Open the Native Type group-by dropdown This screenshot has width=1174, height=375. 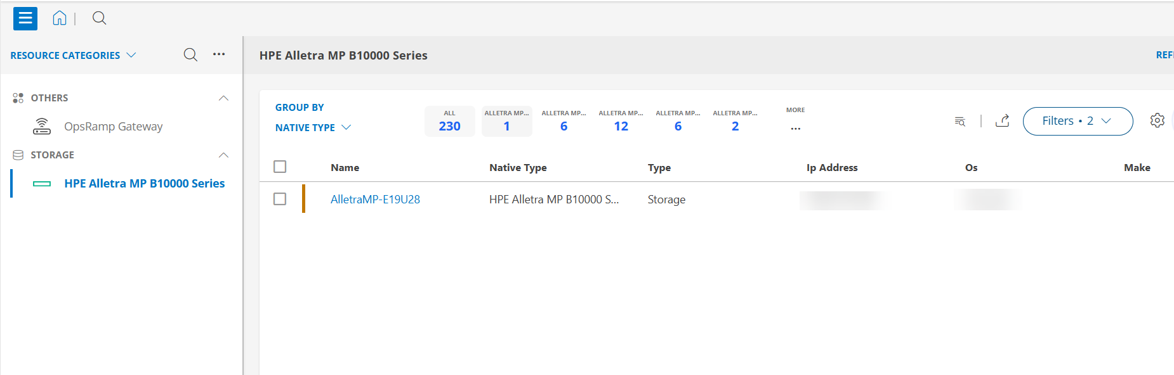(x=313, y=127)
